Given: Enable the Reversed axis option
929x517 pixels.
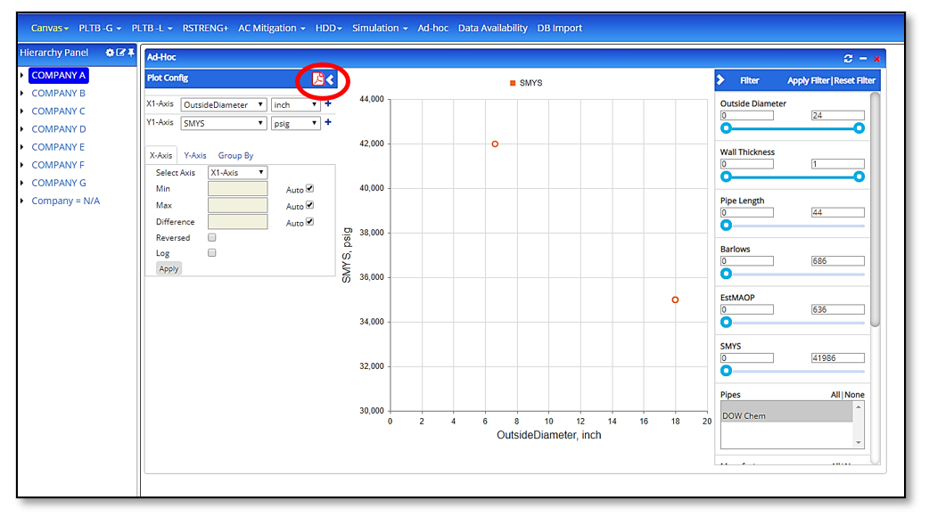Looking at the screenshot, I should click(211, 237).
